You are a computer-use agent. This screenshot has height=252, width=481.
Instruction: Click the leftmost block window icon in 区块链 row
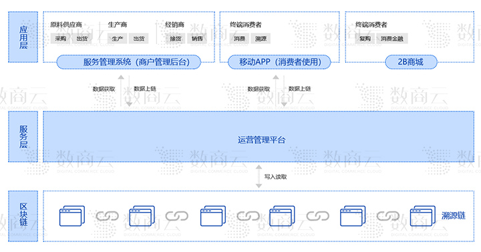click(x=72, y=216)
